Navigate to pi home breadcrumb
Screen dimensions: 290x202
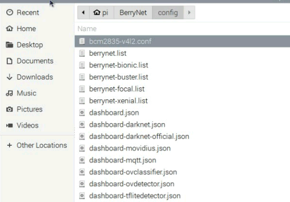coord(102,13)
